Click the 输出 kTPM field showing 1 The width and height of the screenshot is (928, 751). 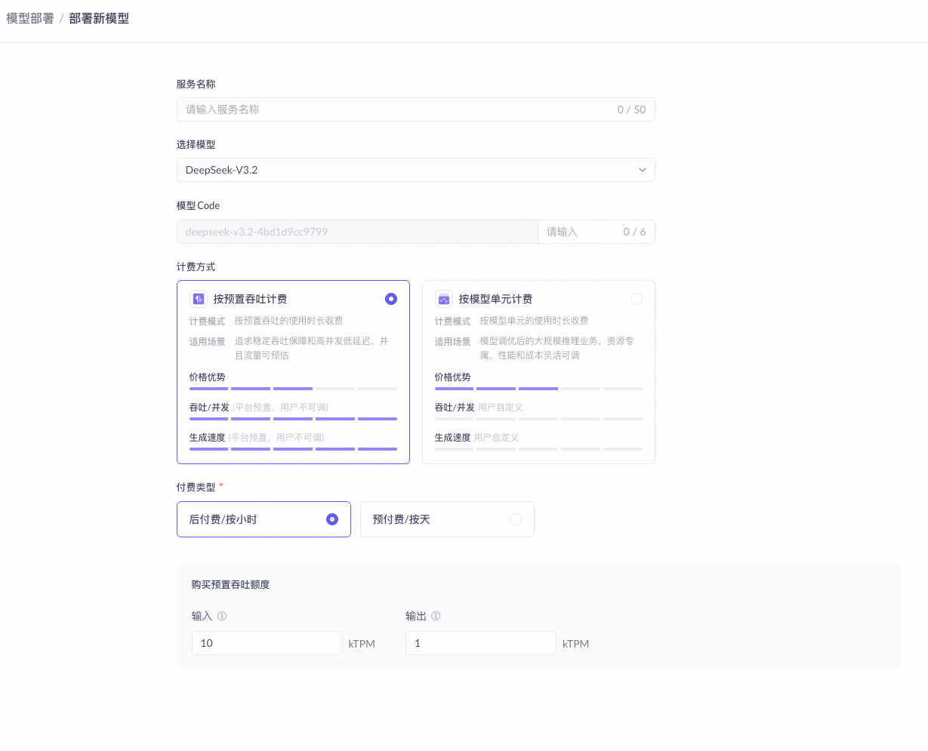coord(481,643)
